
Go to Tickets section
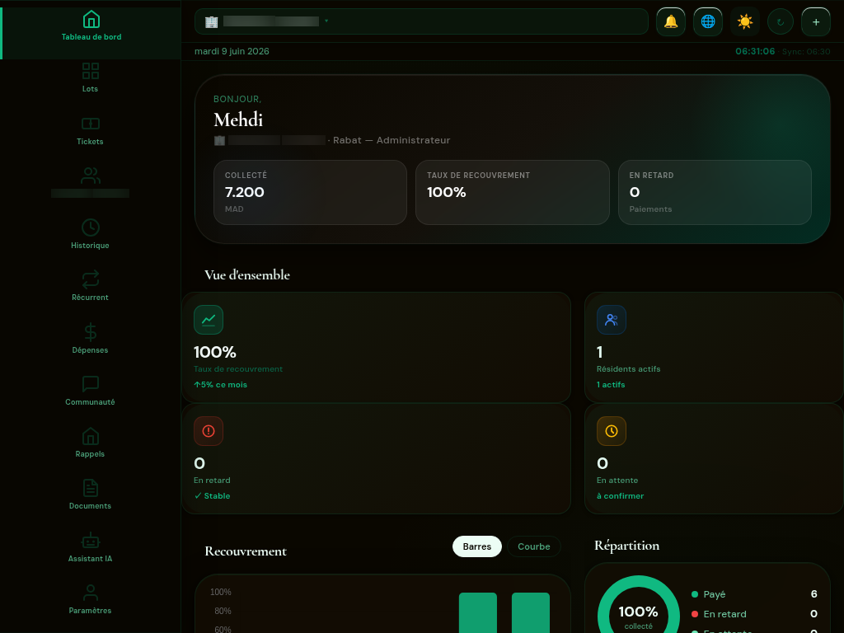click(x=91, y=131)
